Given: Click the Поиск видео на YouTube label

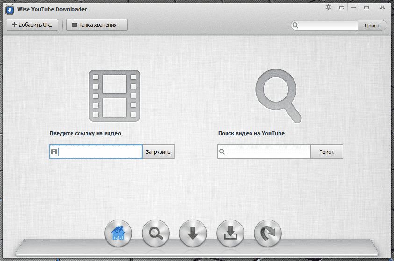Looking at the screenshot, I should coord(251,133).
